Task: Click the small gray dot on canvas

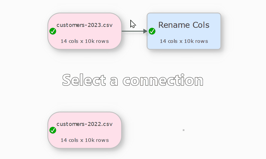Action: [x=184, y=130]
